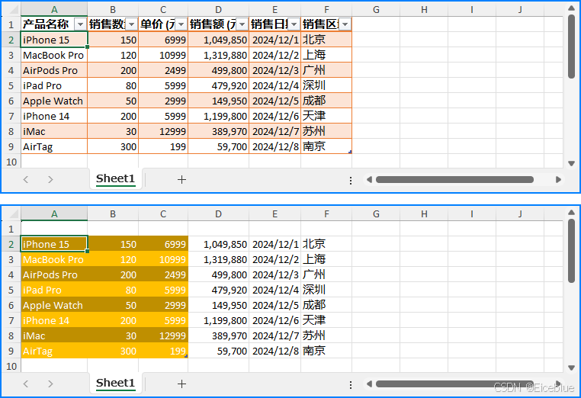Click tab bar options dots in bottom workbook

pyautogui.click(x=351, y=385)
